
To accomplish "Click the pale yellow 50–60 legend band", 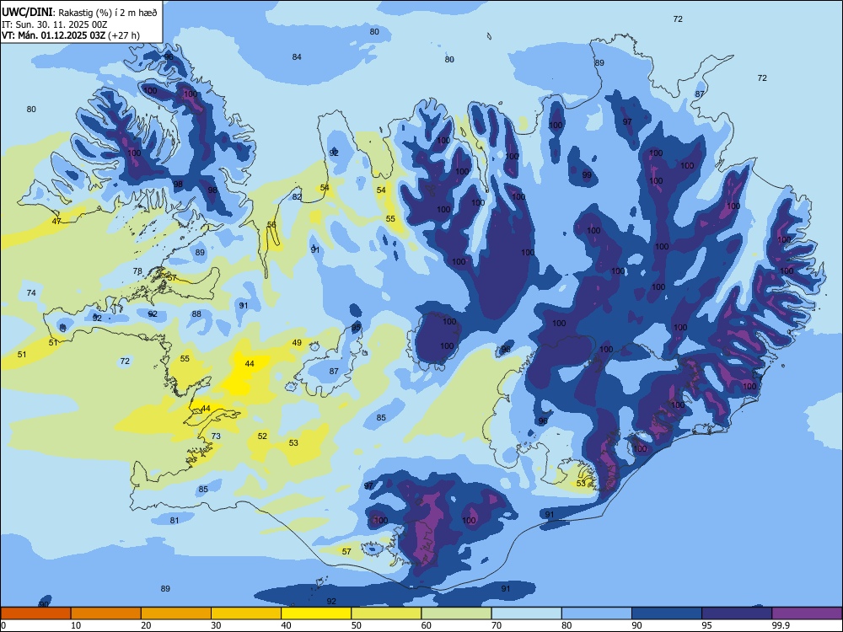I will [x=387, y=613].
